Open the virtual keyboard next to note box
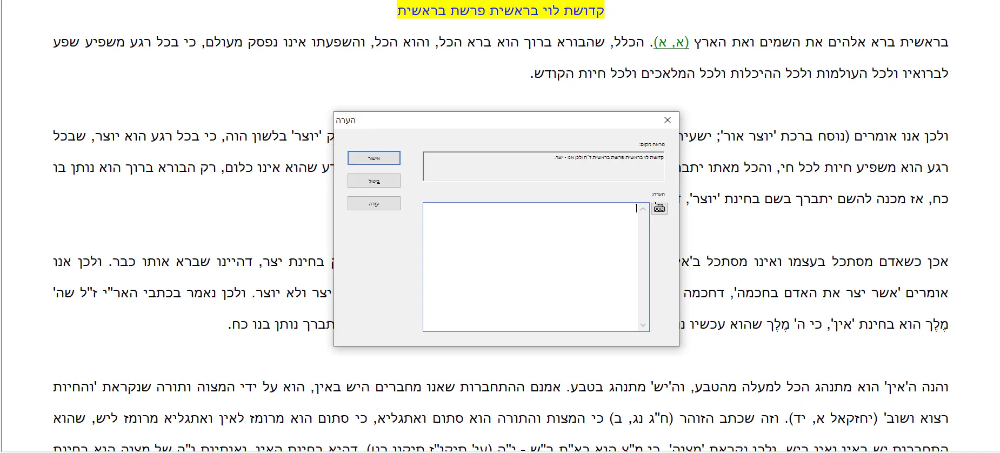 [x=659, y=209]
